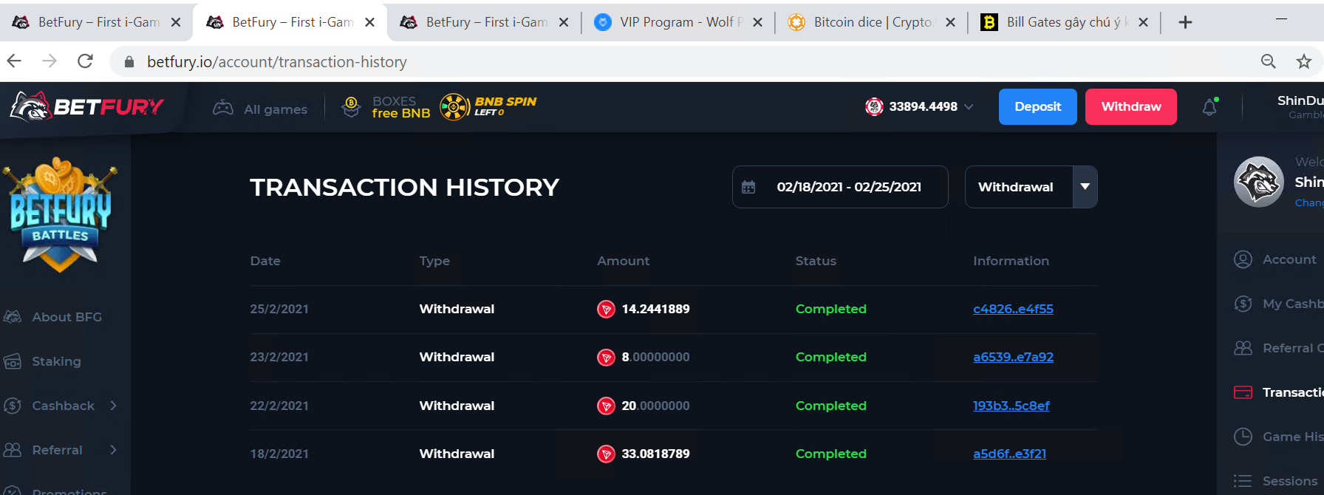
Task: Close the VIP Program tab
Action: pyautogui.click(x=757, y=22)
